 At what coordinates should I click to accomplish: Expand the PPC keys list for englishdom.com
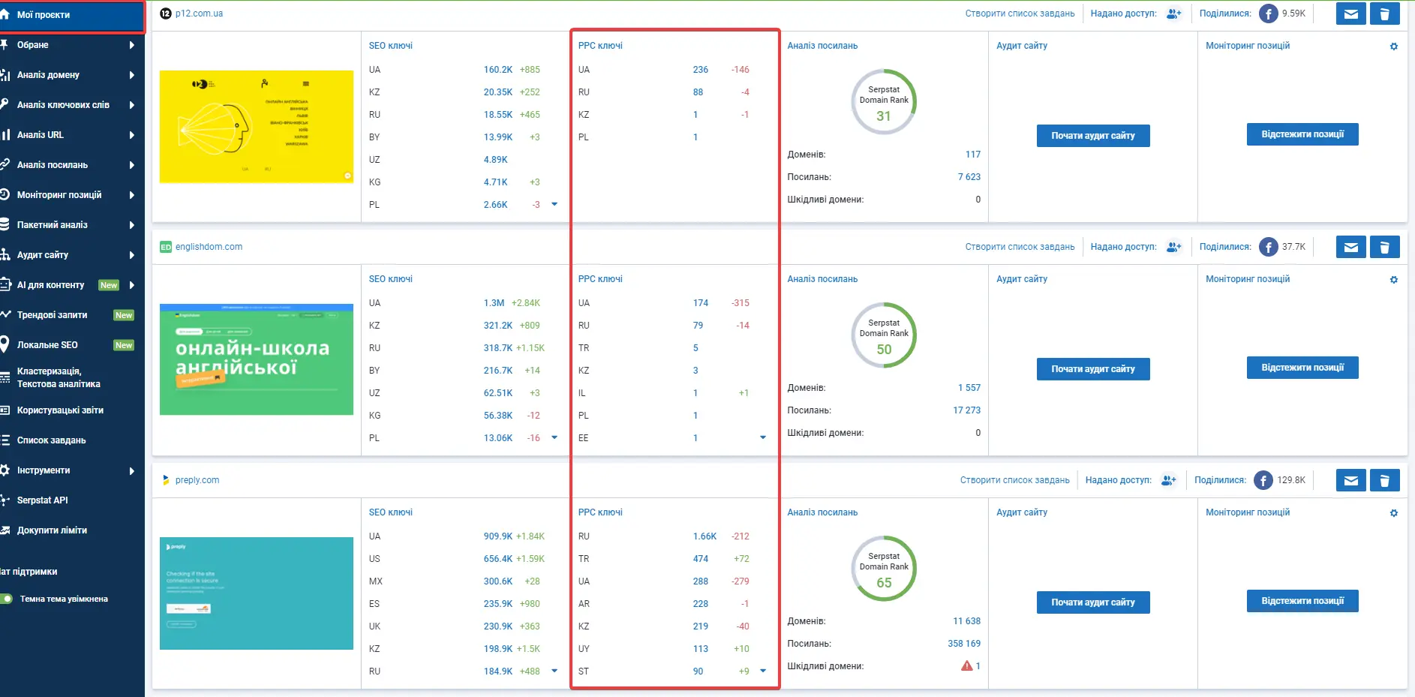pos(763,437)
